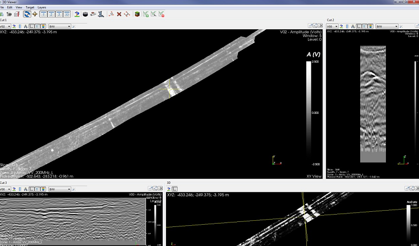Click the four-point star navigation icon
The image size is (419, 246).
[35, 13]
